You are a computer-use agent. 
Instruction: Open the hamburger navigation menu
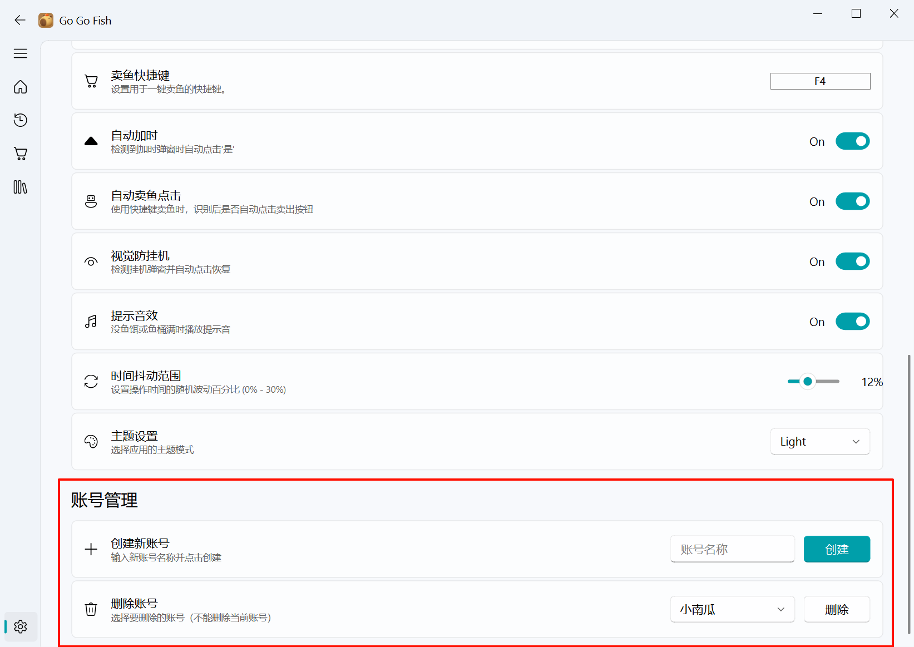[x=21, y=53]
